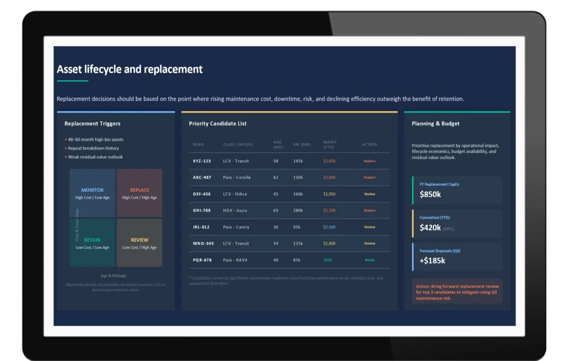This screenshot has width=564, height=361.
Task: Click the ACTION column header
Action: click(370, 145)
